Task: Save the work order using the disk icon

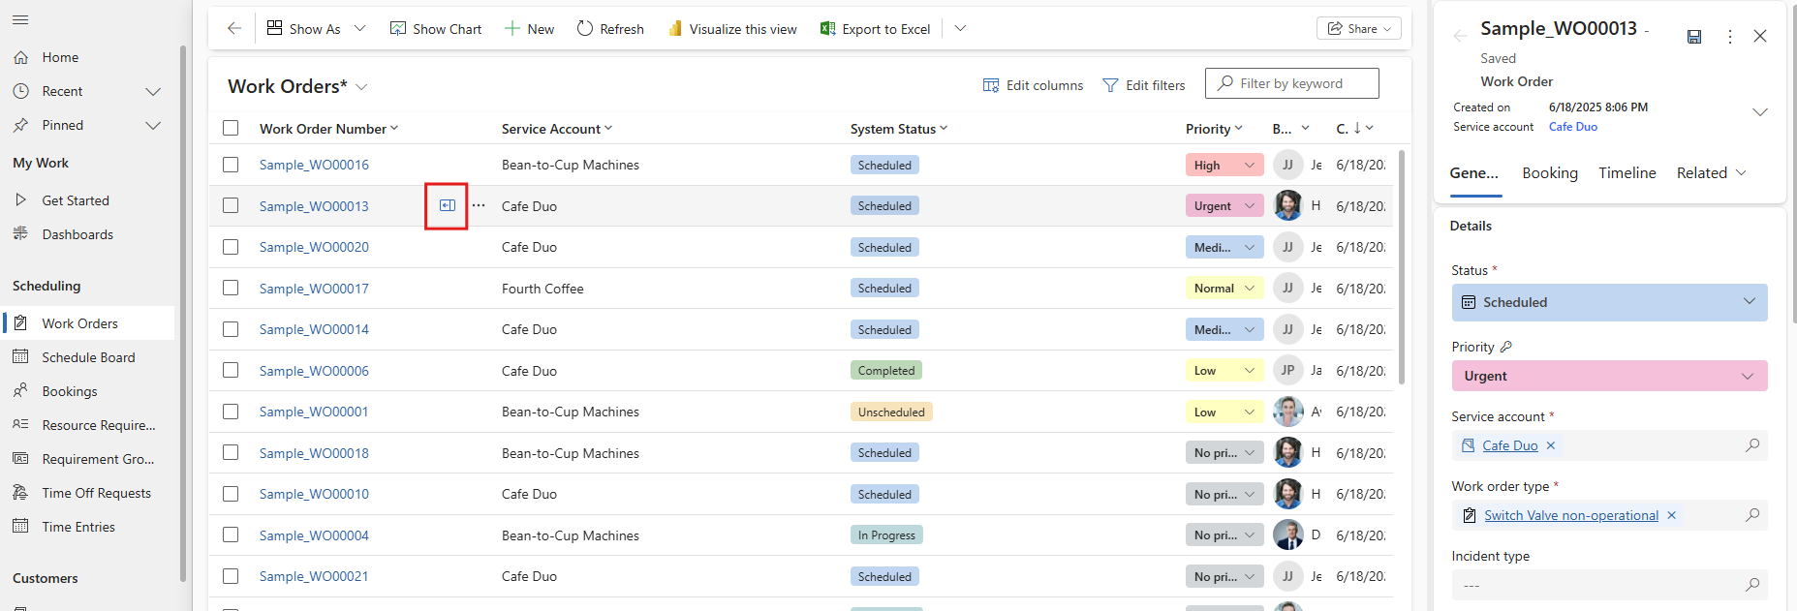Action: 1694,37
